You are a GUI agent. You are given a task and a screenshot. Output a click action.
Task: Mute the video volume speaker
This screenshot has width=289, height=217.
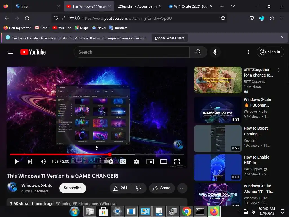43,162
